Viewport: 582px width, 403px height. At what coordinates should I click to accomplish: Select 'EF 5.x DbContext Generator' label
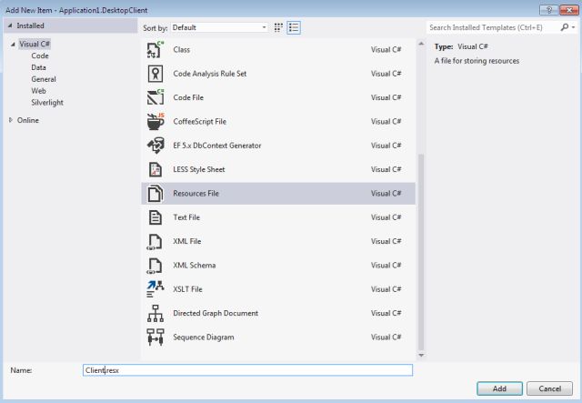tap(217, 146)
